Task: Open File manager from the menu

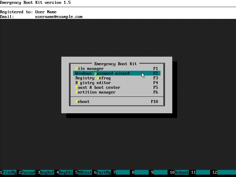Action: point(117,69)
